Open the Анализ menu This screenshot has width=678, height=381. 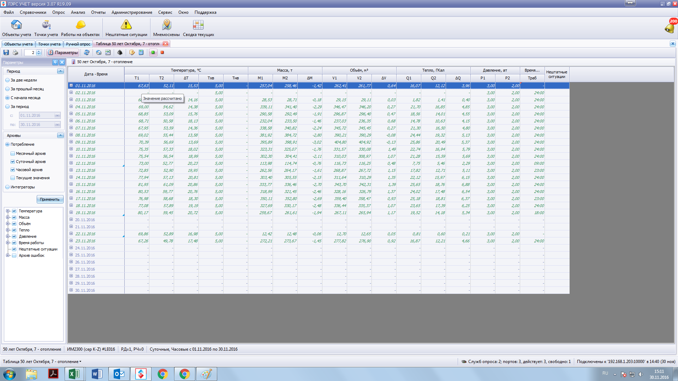78,12
